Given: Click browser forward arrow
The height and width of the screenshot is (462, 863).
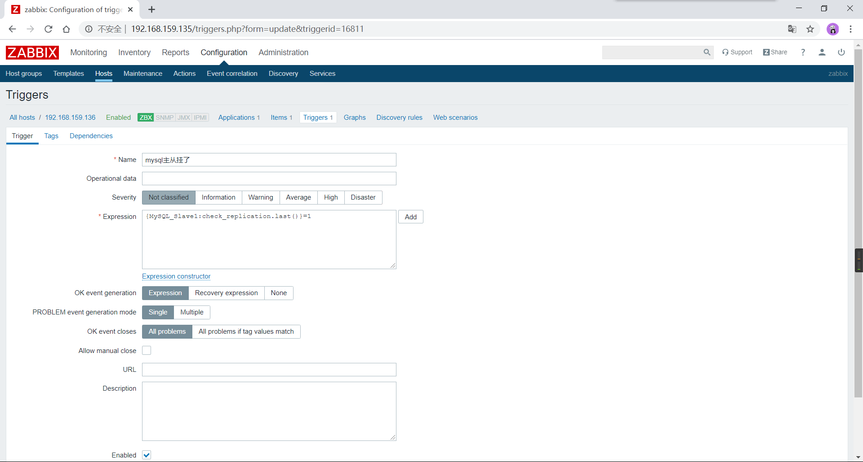Looking at the screenshot, I should click(x=30, y=29).
